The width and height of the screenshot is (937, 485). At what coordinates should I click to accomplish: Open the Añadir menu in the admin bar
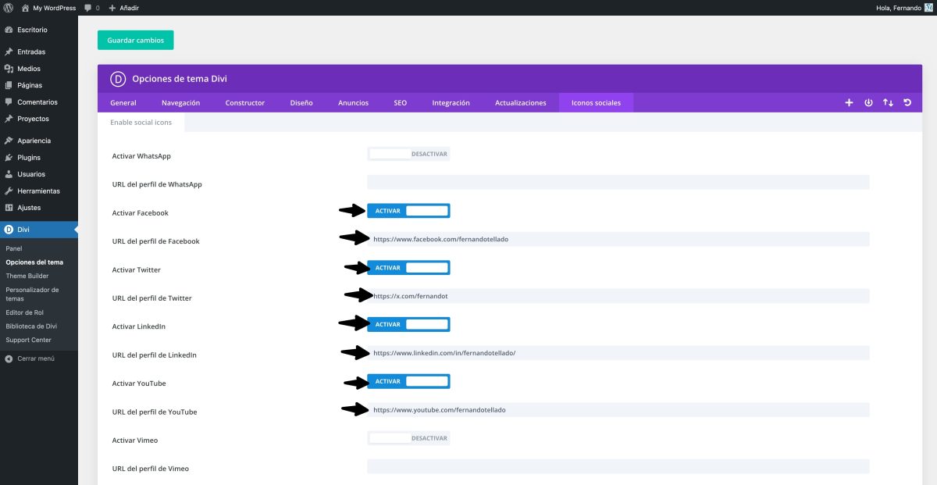point(123,7)
